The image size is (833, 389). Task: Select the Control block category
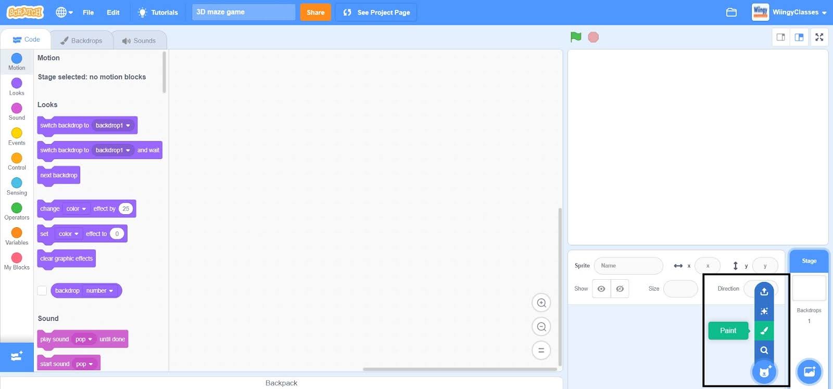(x=17, y=162)
